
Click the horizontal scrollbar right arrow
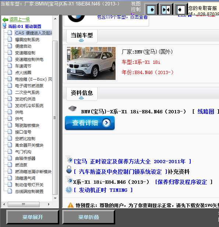pos(49,204)
